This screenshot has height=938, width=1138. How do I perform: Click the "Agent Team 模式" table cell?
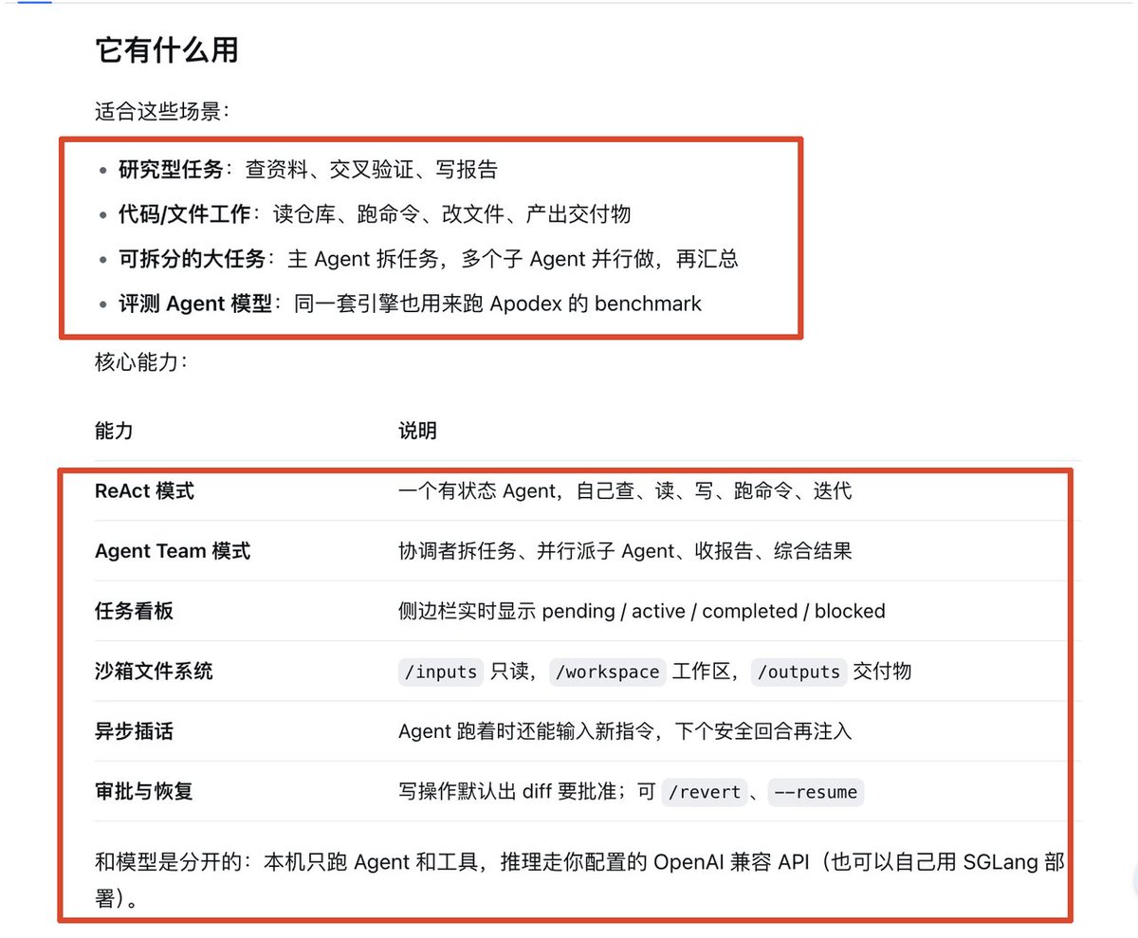pos(173,551)
